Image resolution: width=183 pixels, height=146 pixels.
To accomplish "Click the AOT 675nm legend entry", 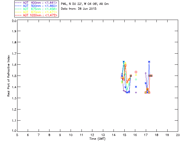I will (x=36, y=9).
